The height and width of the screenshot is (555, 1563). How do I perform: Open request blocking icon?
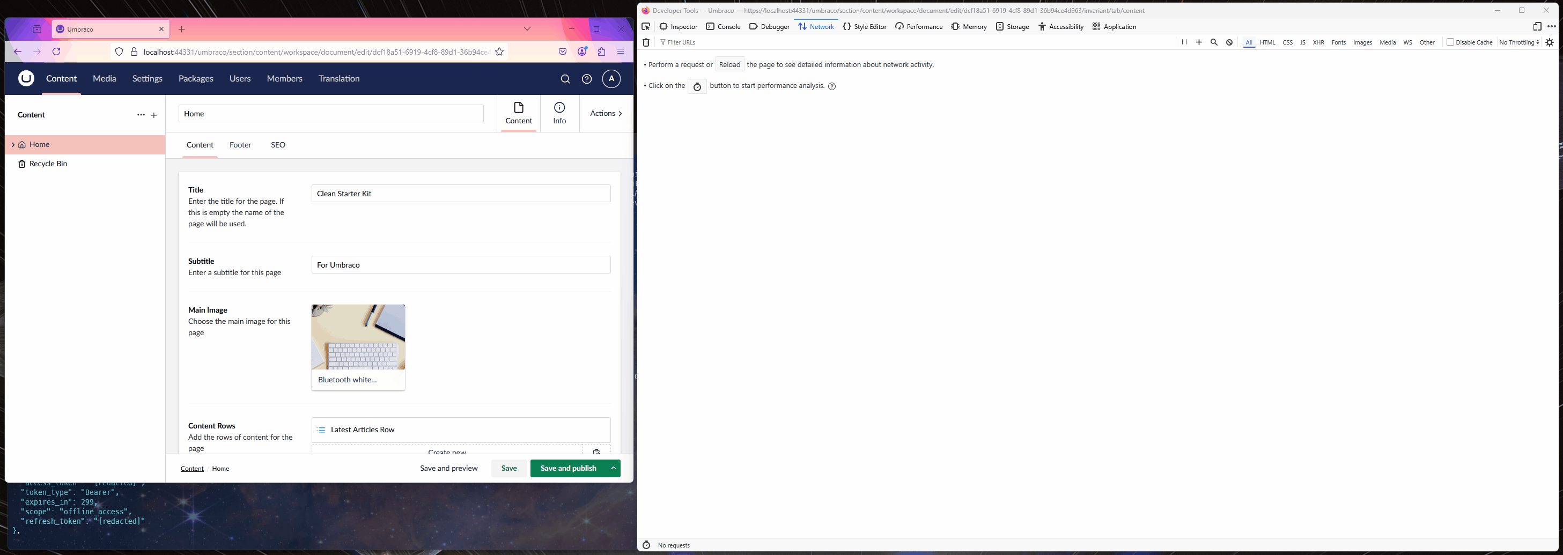pyautogui.click(x=1229, y=42)
